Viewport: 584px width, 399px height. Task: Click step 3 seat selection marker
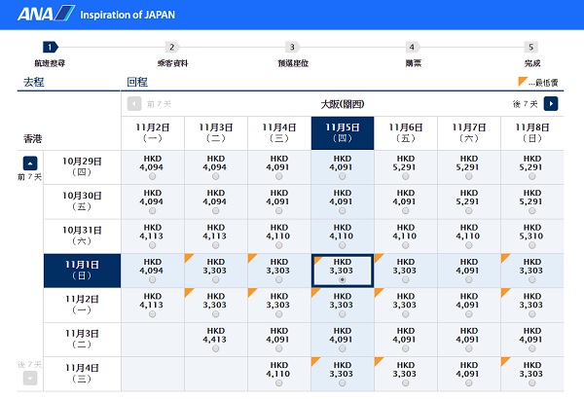292,47
